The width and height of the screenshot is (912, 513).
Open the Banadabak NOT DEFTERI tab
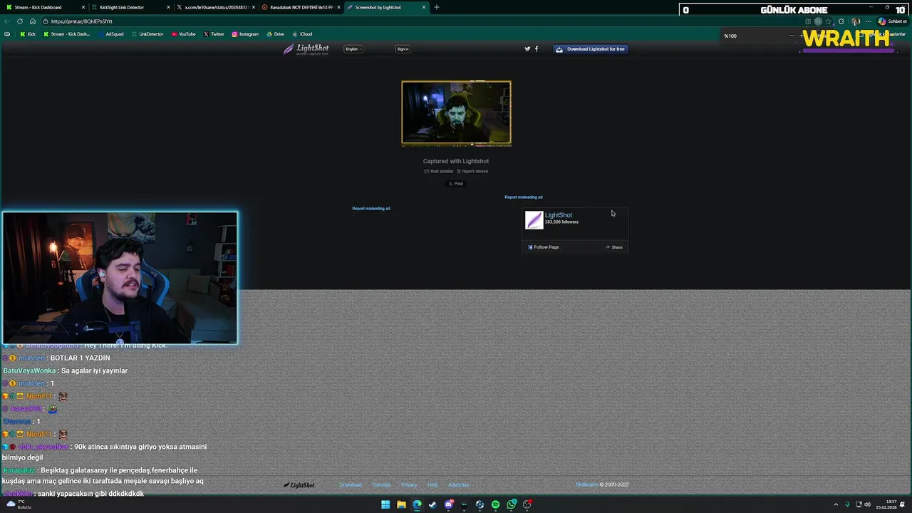click(301, 7)
